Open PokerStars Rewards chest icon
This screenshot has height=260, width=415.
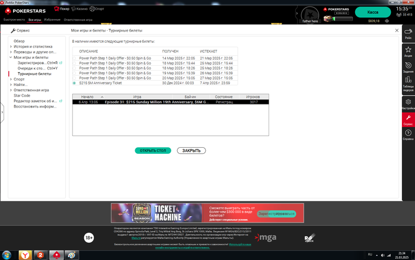[328, 19]
